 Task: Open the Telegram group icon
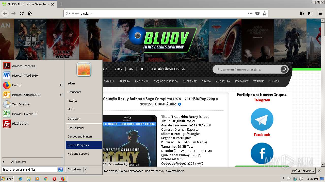(x=262, y=119)
